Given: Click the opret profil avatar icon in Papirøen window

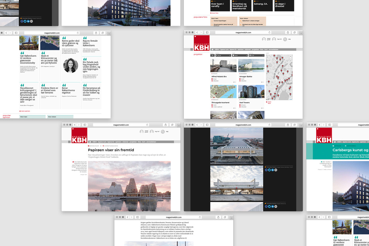Looking at the screenshot, I should click(141, 132).
